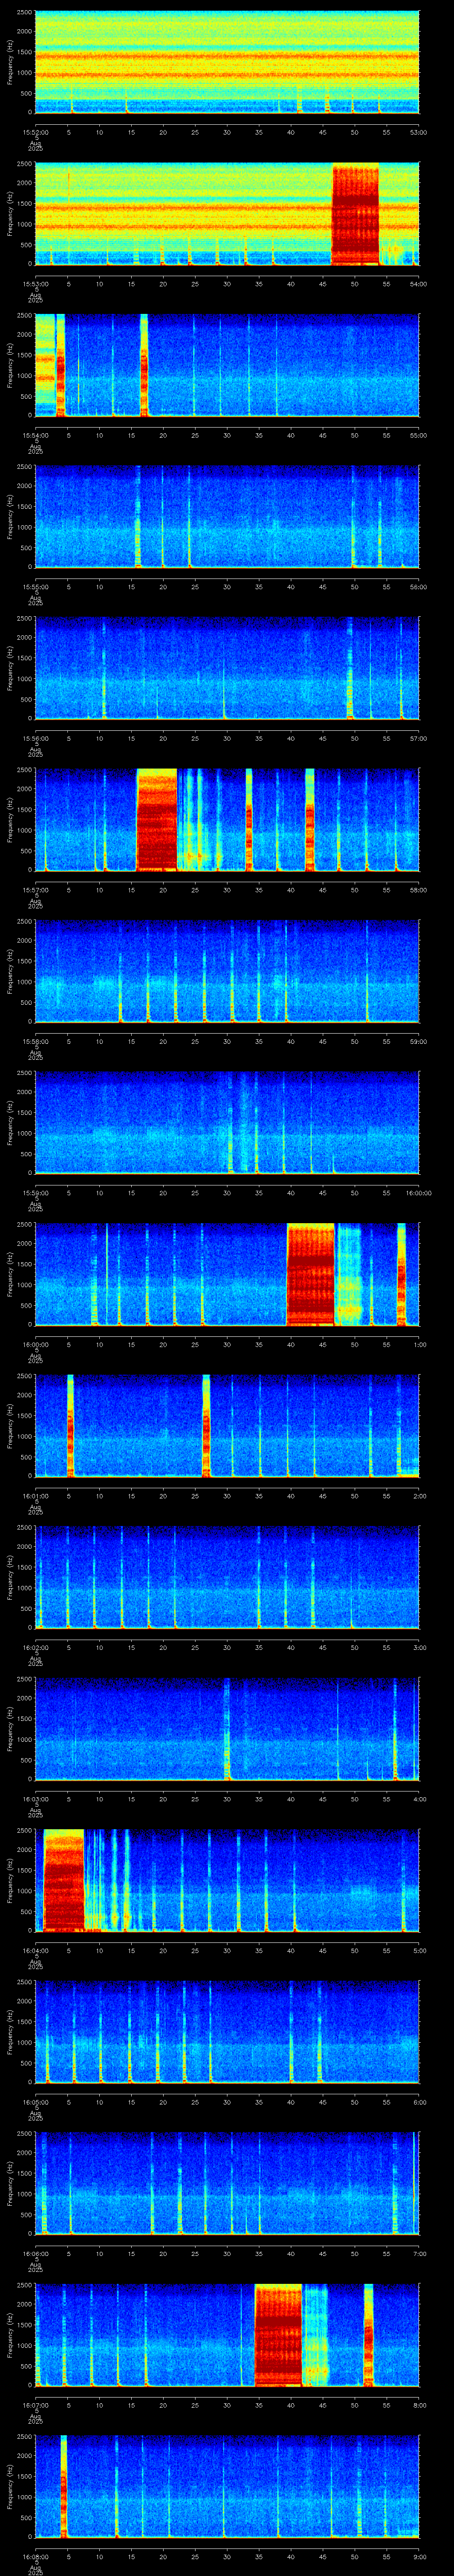Click the 16:01:00 start time label
454x2576 pixels.
click(35, 1496)
